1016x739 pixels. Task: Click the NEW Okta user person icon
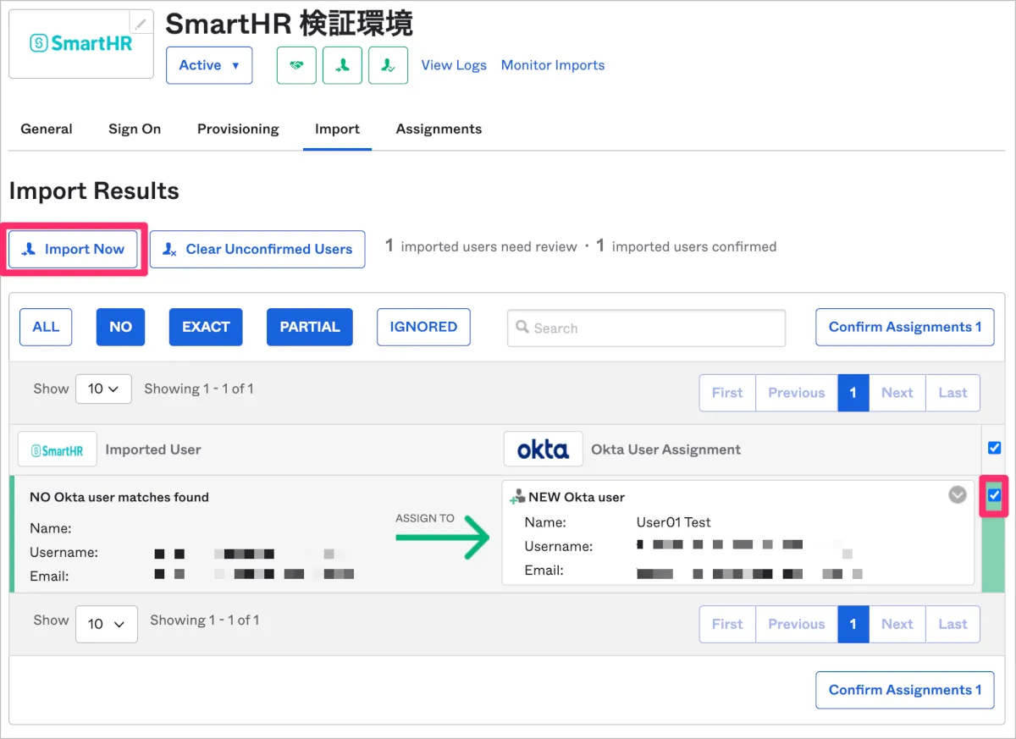tap(517, 498)
